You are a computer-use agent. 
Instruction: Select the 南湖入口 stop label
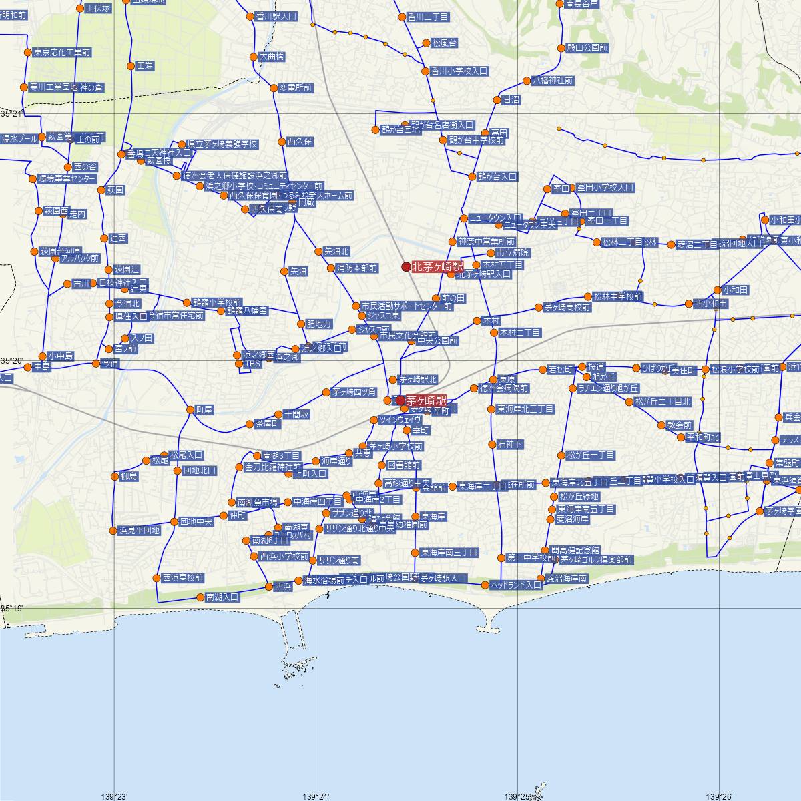coord(222,597)
